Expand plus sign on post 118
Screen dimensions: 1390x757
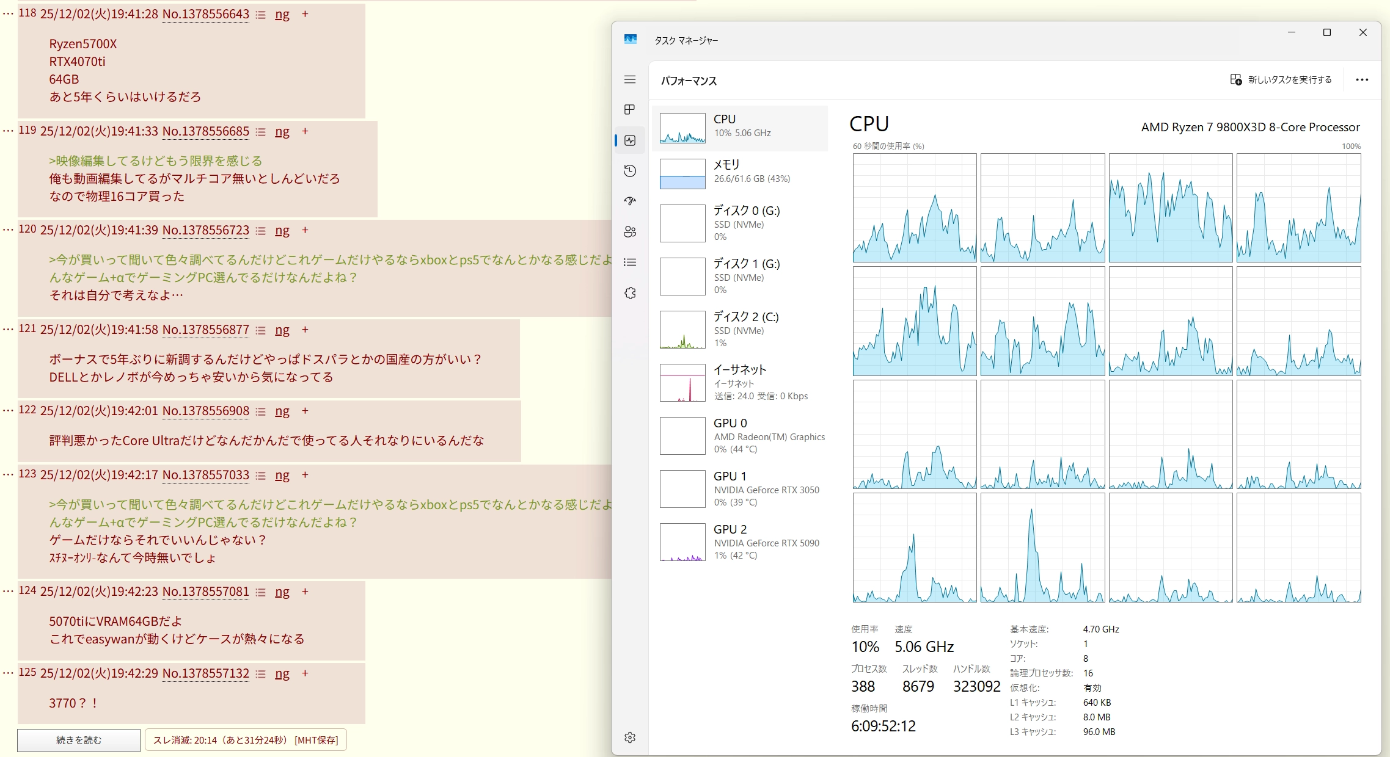[305, 14]
